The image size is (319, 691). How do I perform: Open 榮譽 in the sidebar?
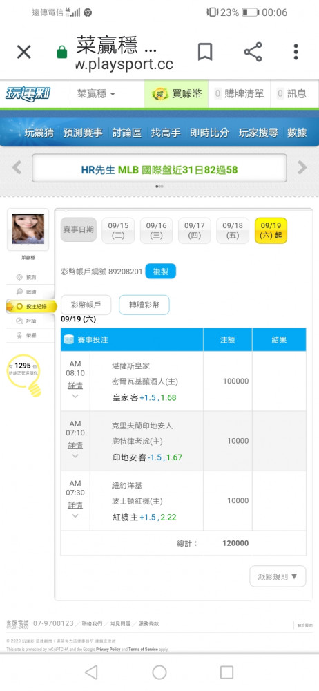click(28, 335)
